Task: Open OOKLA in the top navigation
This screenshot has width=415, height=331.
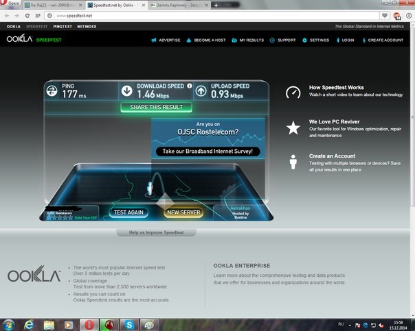Action: 14,27
